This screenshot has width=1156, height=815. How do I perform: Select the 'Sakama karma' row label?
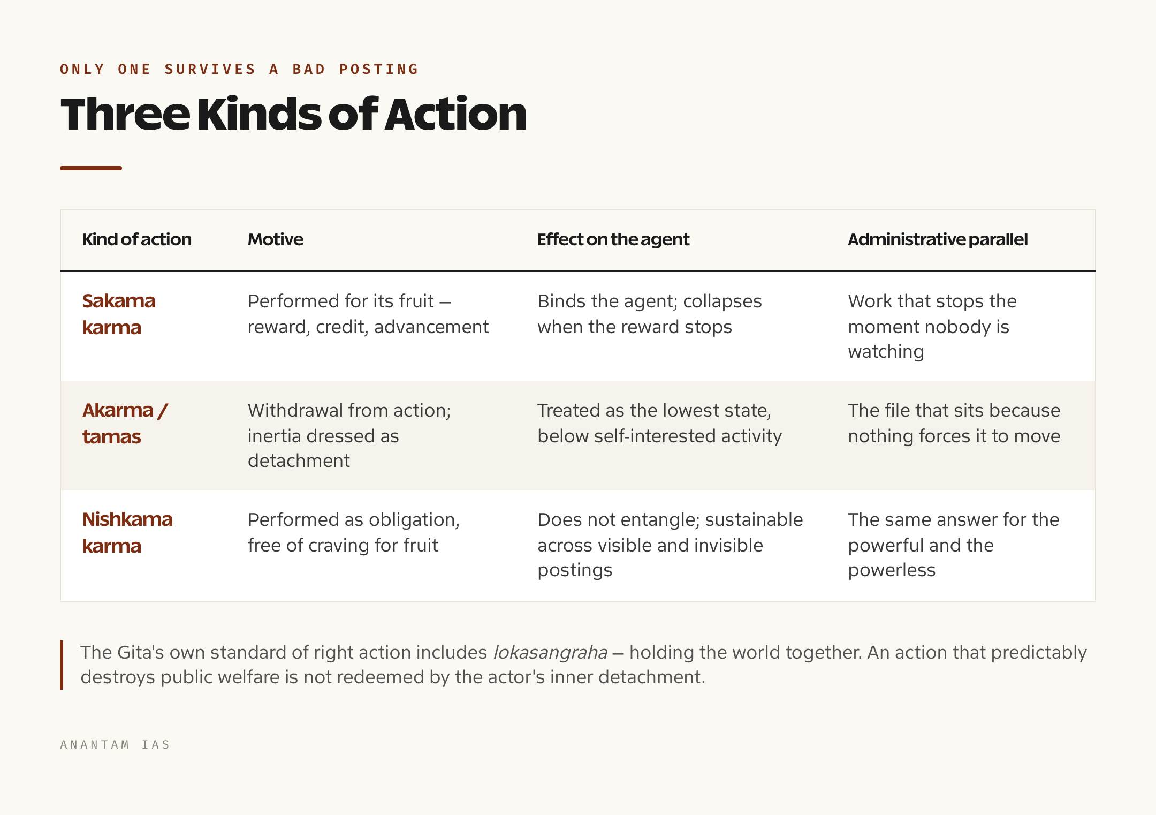click(x=119, y=314)
